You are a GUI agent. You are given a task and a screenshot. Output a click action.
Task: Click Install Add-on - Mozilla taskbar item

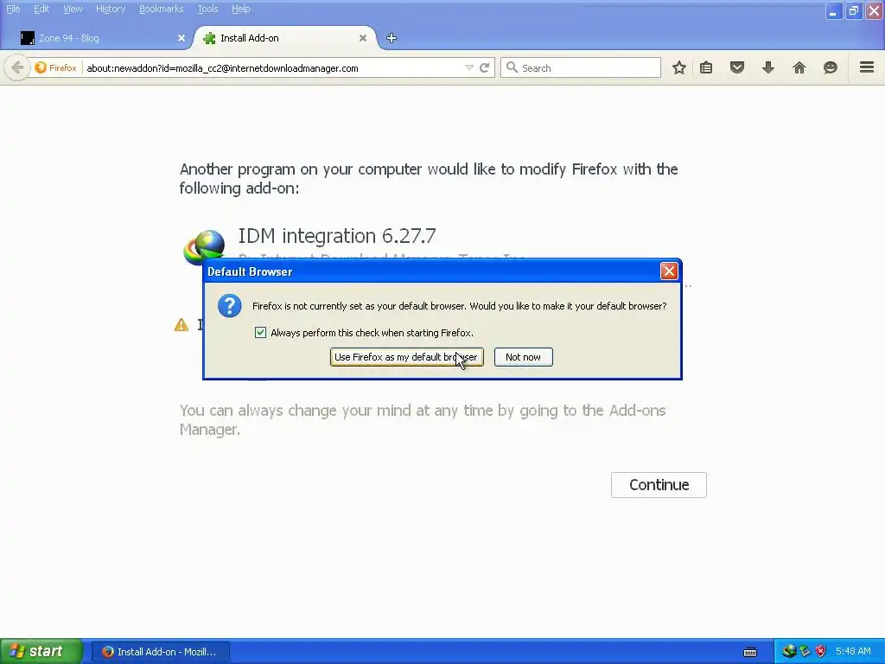[x=160, y=652]
